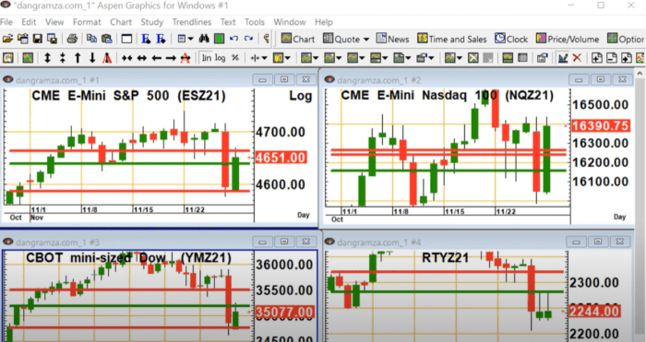Expand the yellow bar-style dropdown

point(287,58)
